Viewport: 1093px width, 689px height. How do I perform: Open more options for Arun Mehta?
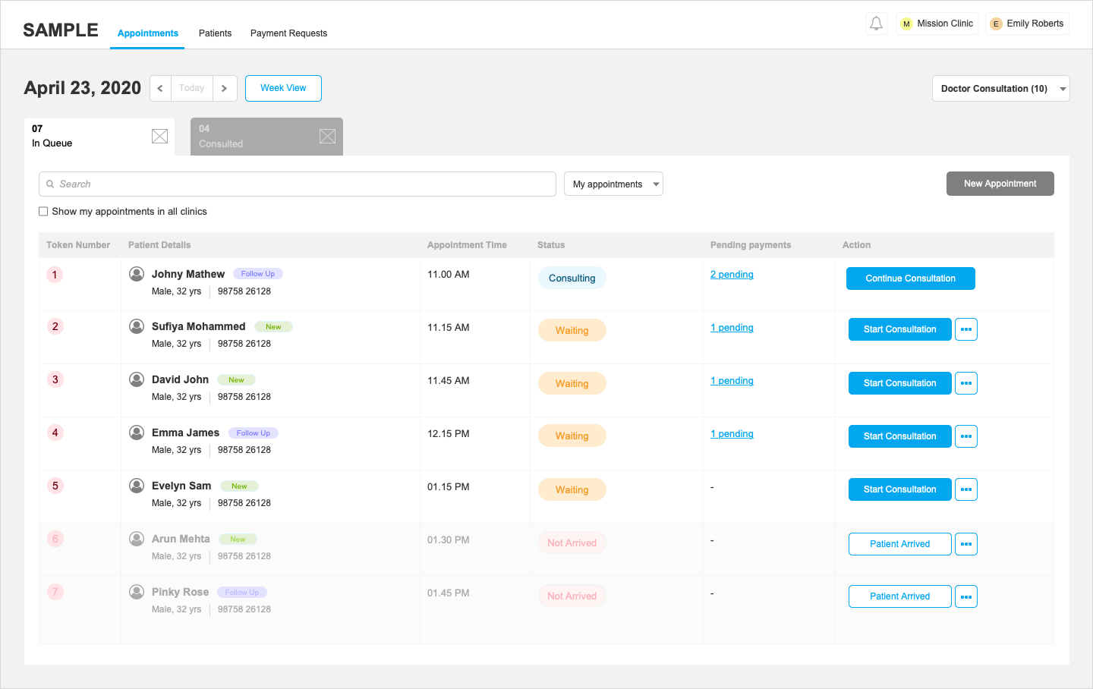pyautogui.click(x=966, y=544)
